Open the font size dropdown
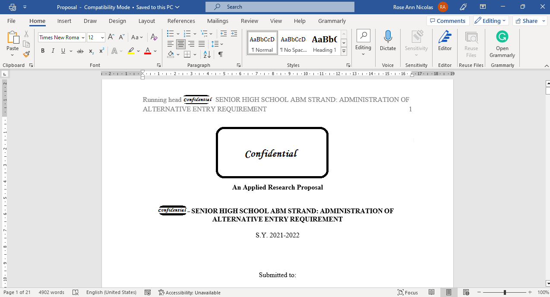This screenshot has height=297, width=550. 102,38
